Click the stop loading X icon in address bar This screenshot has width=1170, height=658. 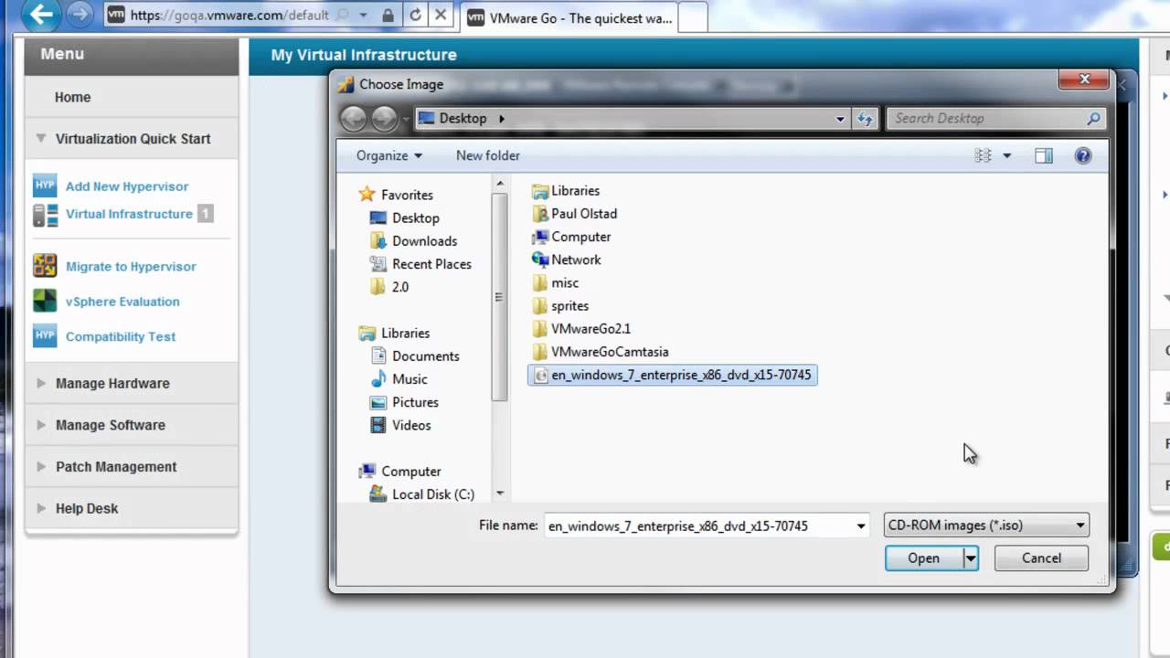click(440, 15)
